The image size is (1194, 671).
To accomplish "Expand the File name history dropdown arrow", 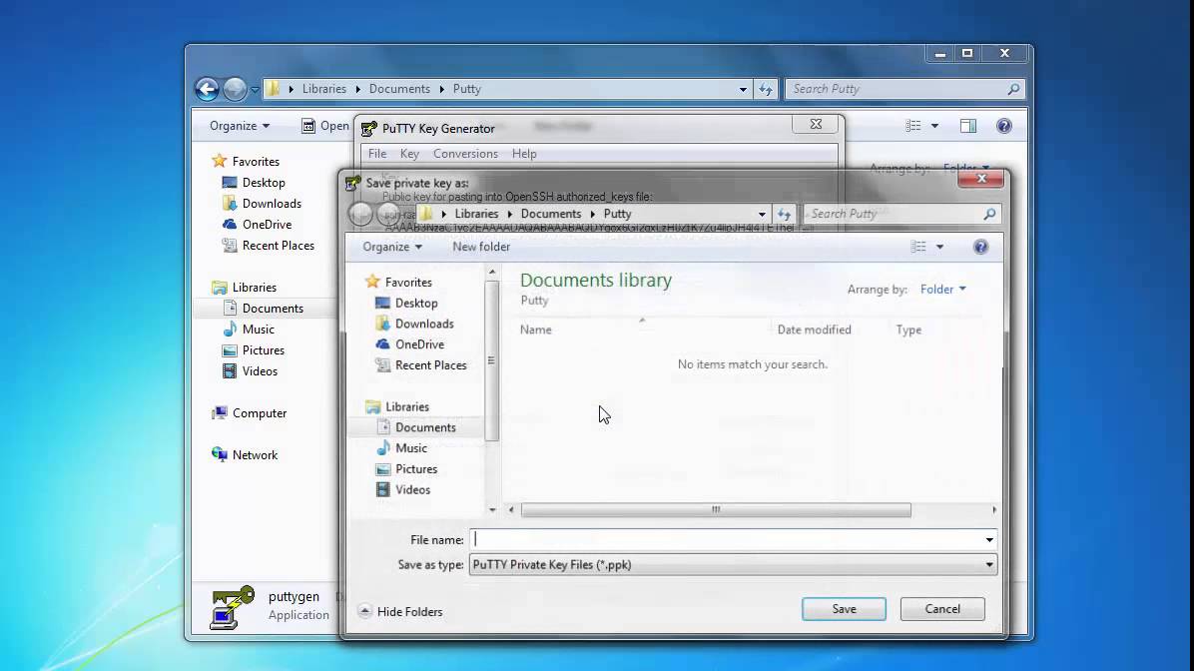I will point(989,540).
